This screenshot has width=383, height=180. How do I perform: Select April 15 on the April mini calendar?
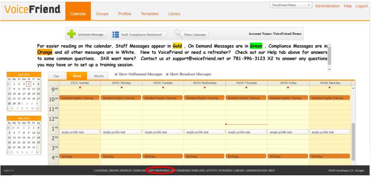click(14, 94)
